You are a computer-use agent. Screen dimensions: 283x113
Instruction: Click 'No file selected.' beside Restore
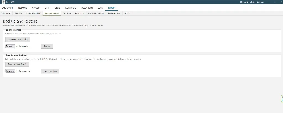click(x=23, y=46)
